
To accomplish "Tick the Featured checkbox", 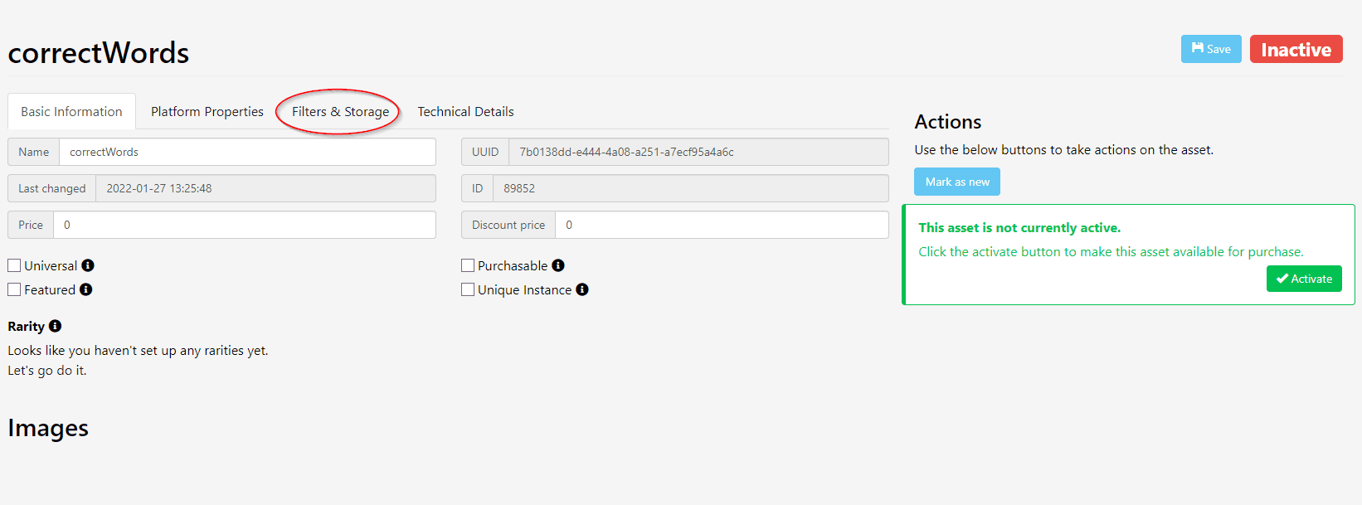I will [x=14, y=289].
